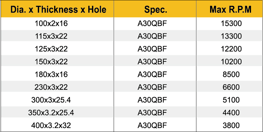Click the 15300 max RPM value

231,24
